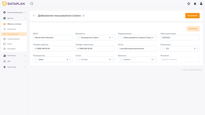Click the Описание input field
This screenshot has height=115, width=205.
pos(180,59)
